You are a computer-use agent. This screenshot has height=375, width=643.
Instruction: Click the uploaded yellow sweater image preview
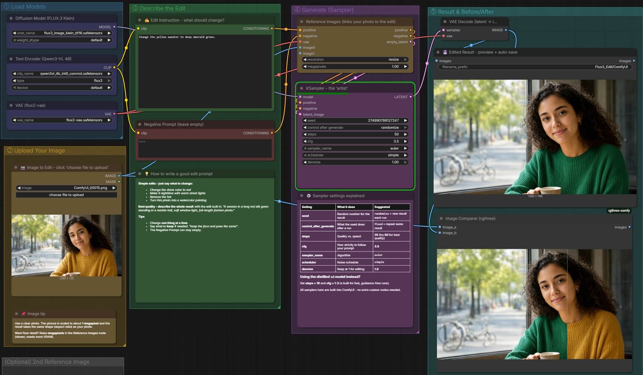click(x=67, y=246)
